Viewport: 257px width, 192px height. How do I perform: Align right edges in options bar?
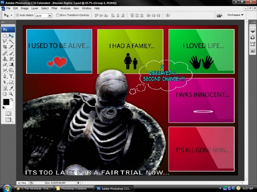(x=123, y=15)
